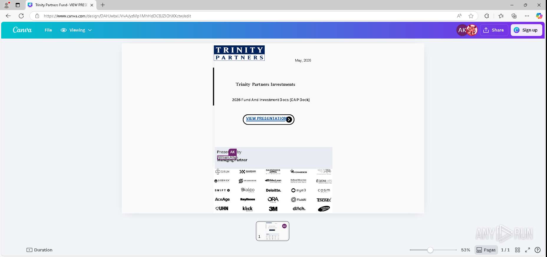
Task: Click the Sign up button
Action: (x=526, y=30)
